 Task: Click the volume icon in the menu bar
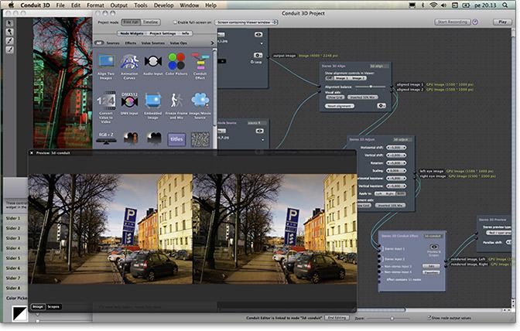coord(443,5)
